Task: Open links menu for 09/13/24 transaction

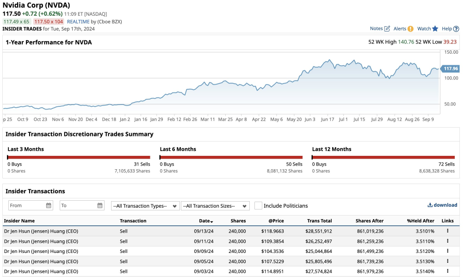Action: click(x=447, y=231)
